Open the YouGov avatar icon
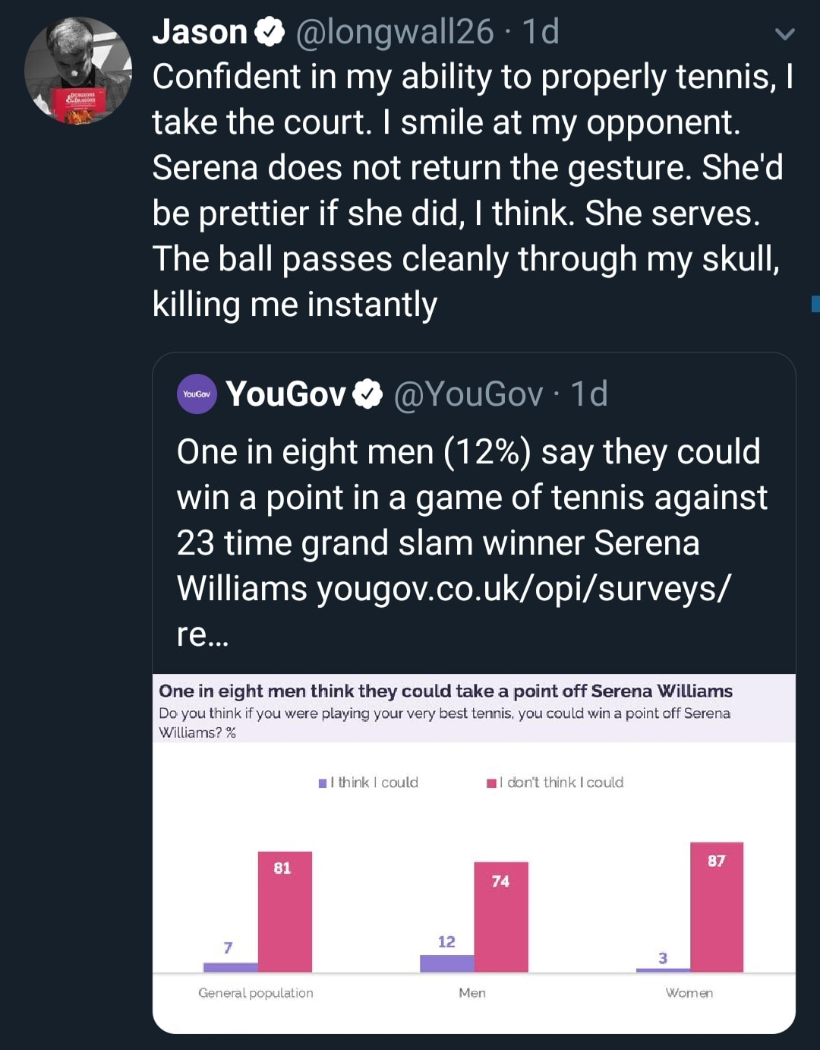 pos(197,394)
